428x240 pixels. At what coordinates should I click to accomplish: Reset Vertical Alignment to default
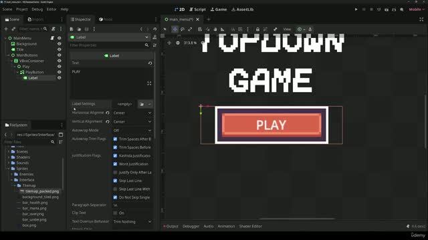[108, 121]
